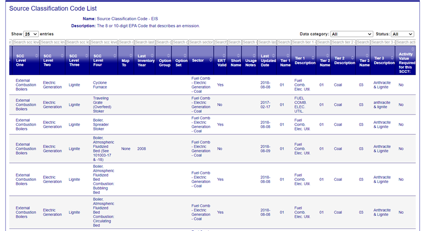
Task: Click ERT Valid 'No' in Traveling Grate row
Action: (x=220, y=105)
